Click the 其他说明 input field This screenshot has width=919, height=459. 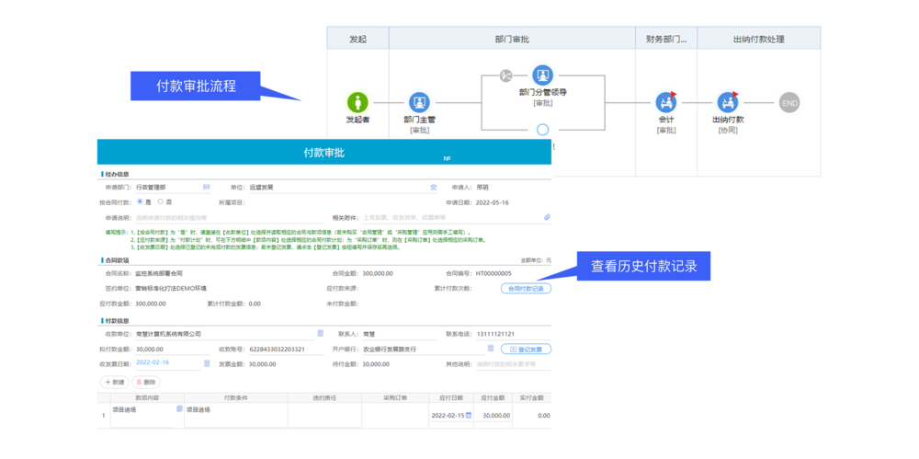coord(514,364)
